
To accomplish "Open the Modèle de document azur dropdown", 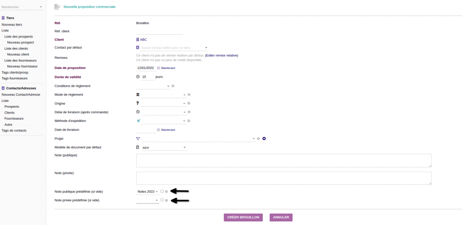I will (164, 147).
